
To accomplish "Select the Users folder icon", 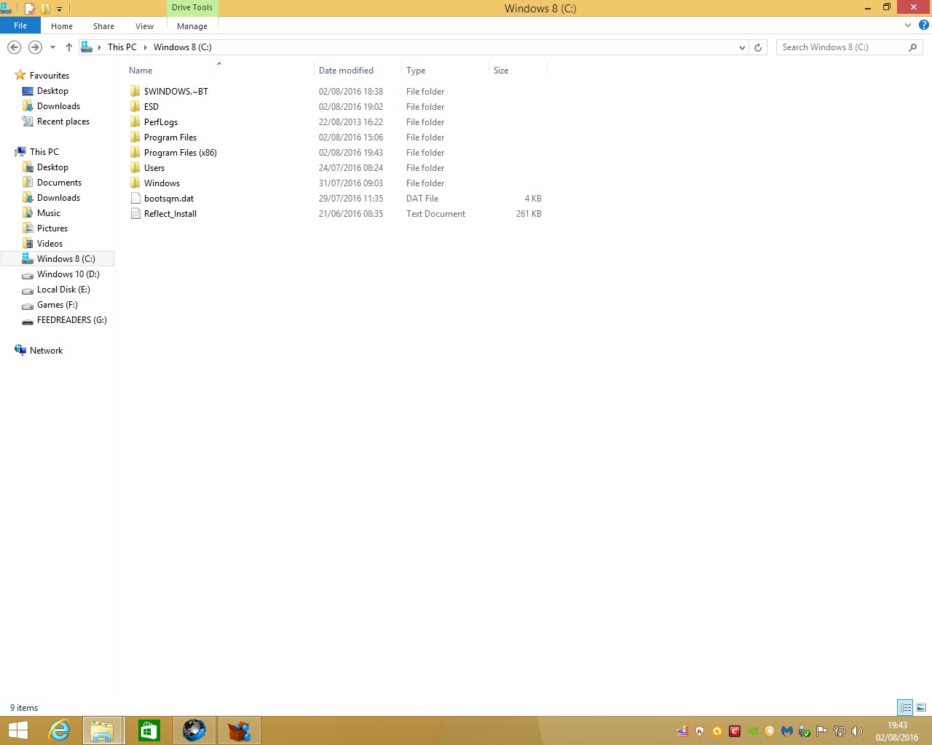I will (x=135, y=168).
